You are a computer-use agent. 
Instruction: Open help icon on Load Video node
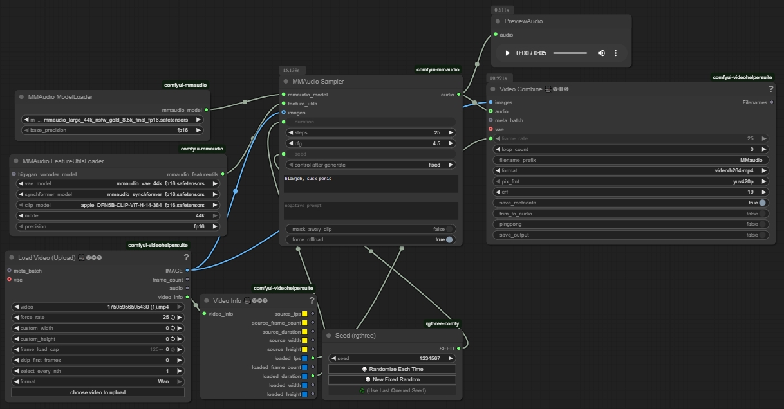point(186,257)
